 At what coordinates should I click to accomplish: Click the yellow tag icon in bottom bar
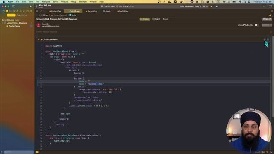pos(37,152)
